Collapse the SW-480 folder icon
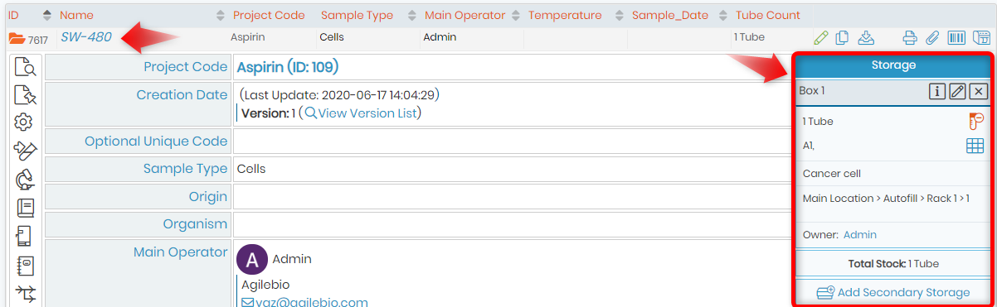 [17, 38]
